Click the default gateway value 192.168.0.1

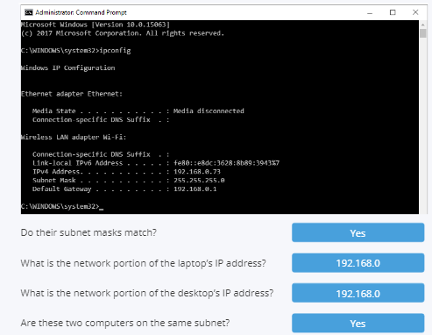195,189
